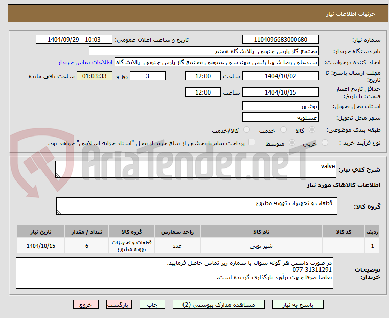Click the response deadline time 12:00 field

point(203,76)
